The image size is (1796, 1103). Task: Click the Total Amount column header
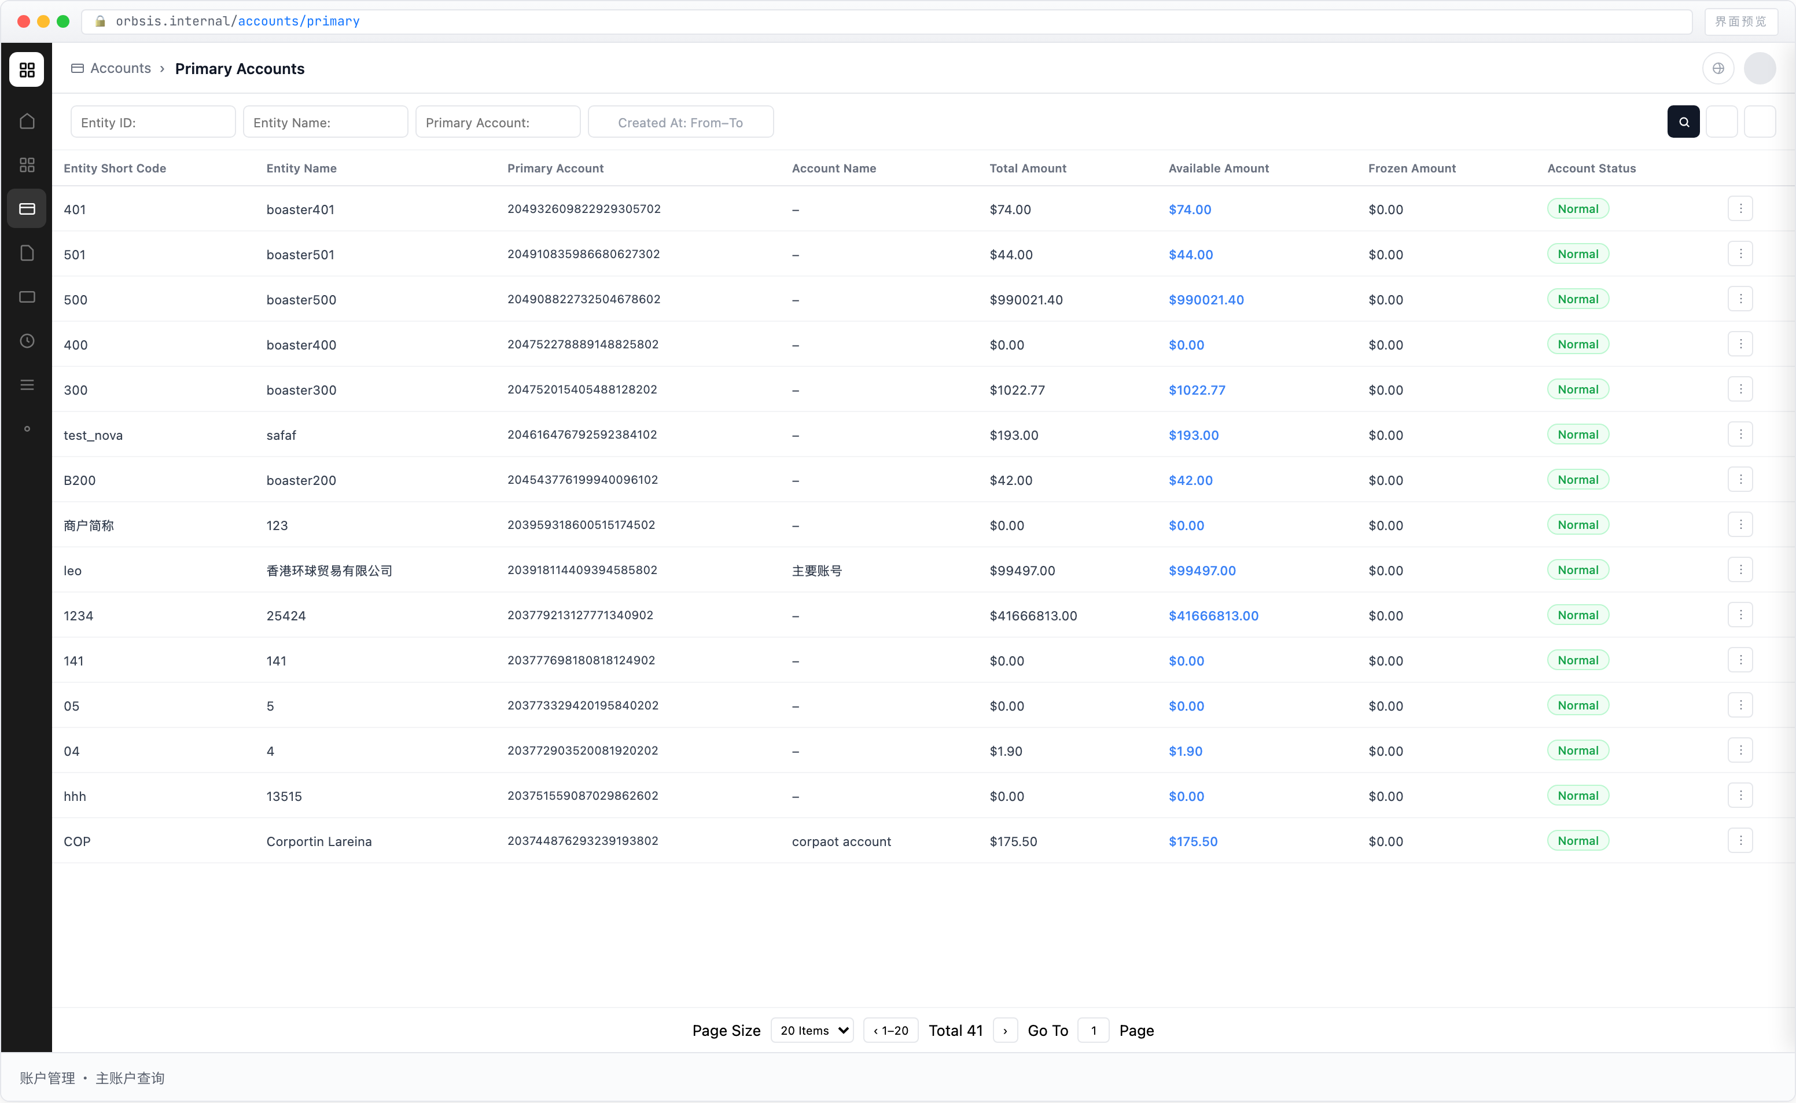tap(1028, 168)
